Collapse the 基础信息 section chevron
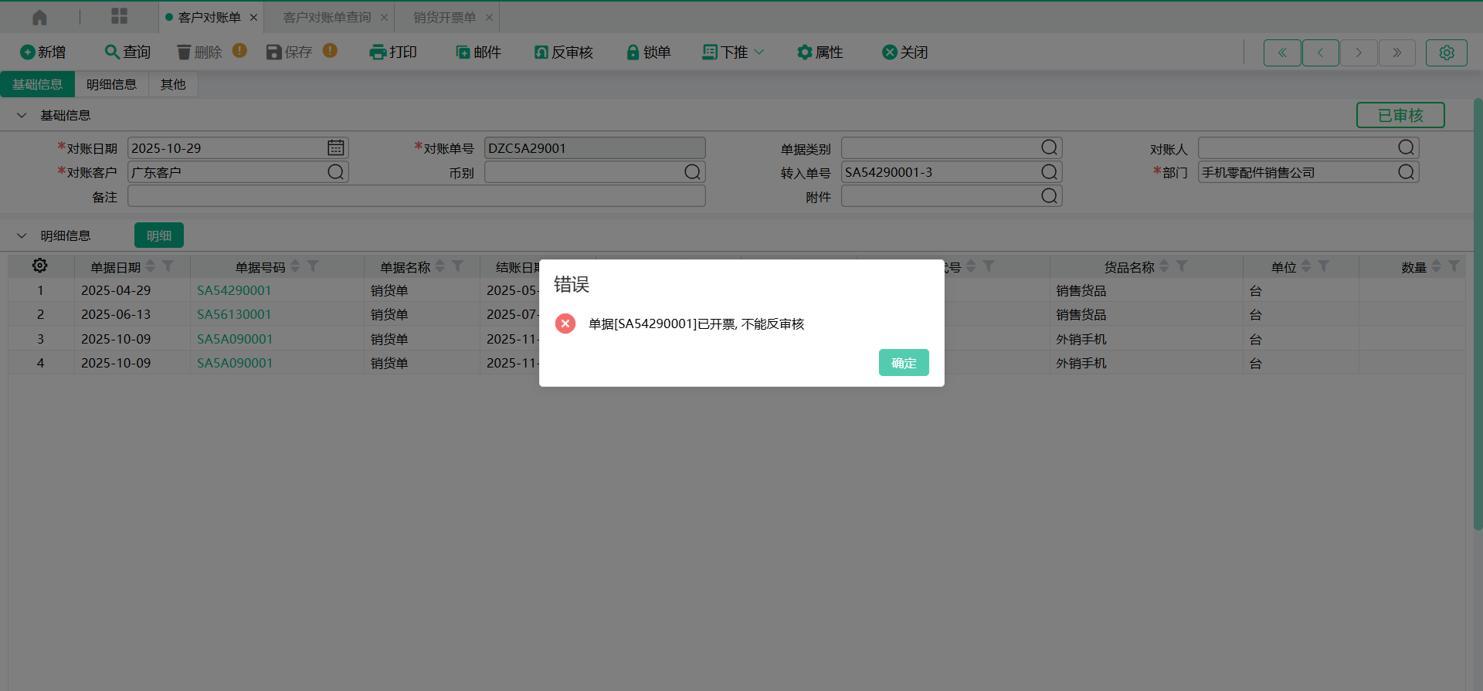This screenshot has width=1483, height=691. click(x=22, y=115)
